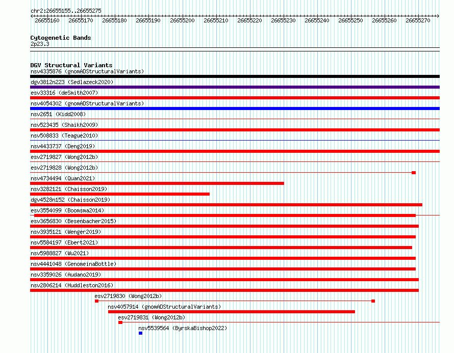Click the red nsv4734494 Quan2021 bar
Image resolution: width=454 pixels, height=353 pixels.
point(157,183)
